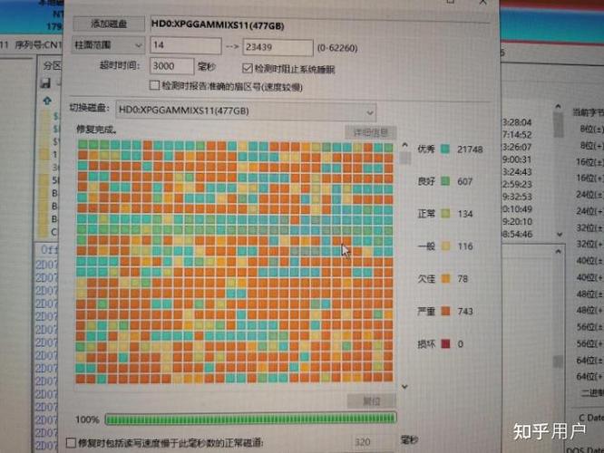This screenshot has height=453, width=604.
Task: Enable 修复时包括读写速度慢于此毫秒数的正常磁道 checkbox
Action: pos(71,443)
